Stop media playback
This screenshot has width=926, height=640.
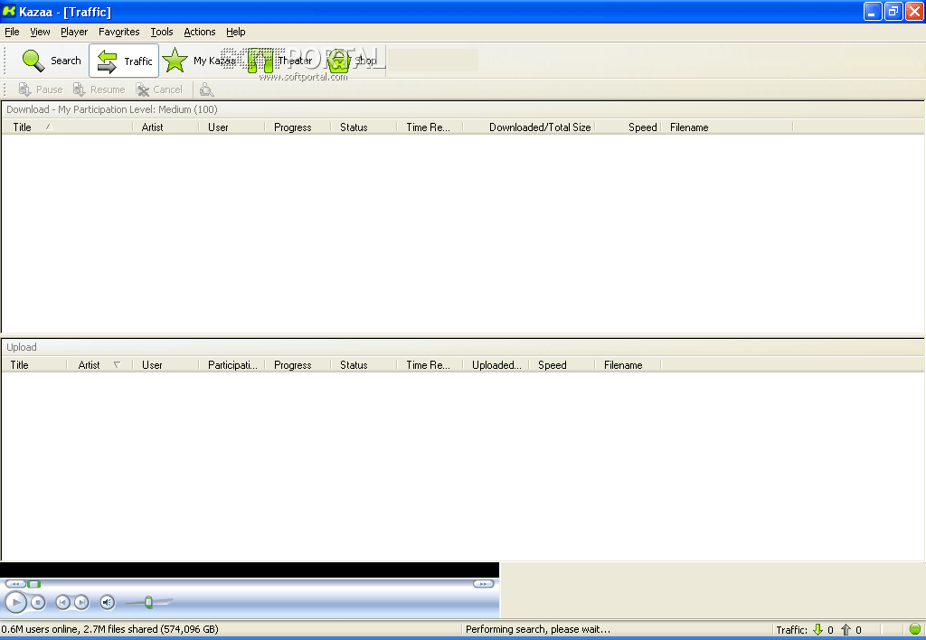tap(38, 602)
